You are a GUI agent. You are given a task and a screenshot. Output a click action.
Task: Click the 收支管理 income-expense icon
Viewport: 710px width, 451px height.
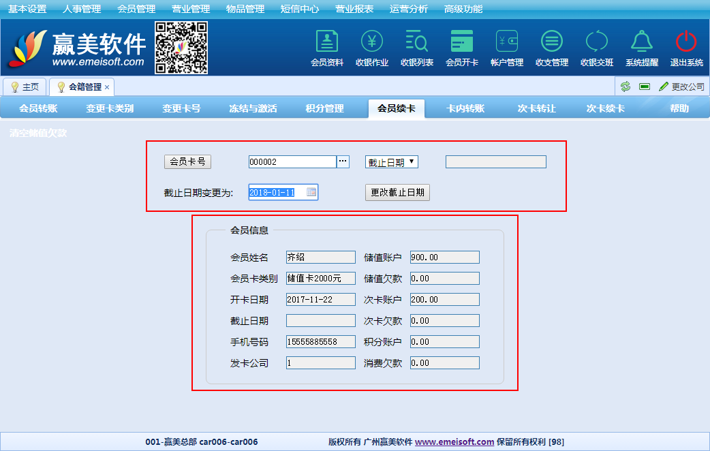pos(552,42)
